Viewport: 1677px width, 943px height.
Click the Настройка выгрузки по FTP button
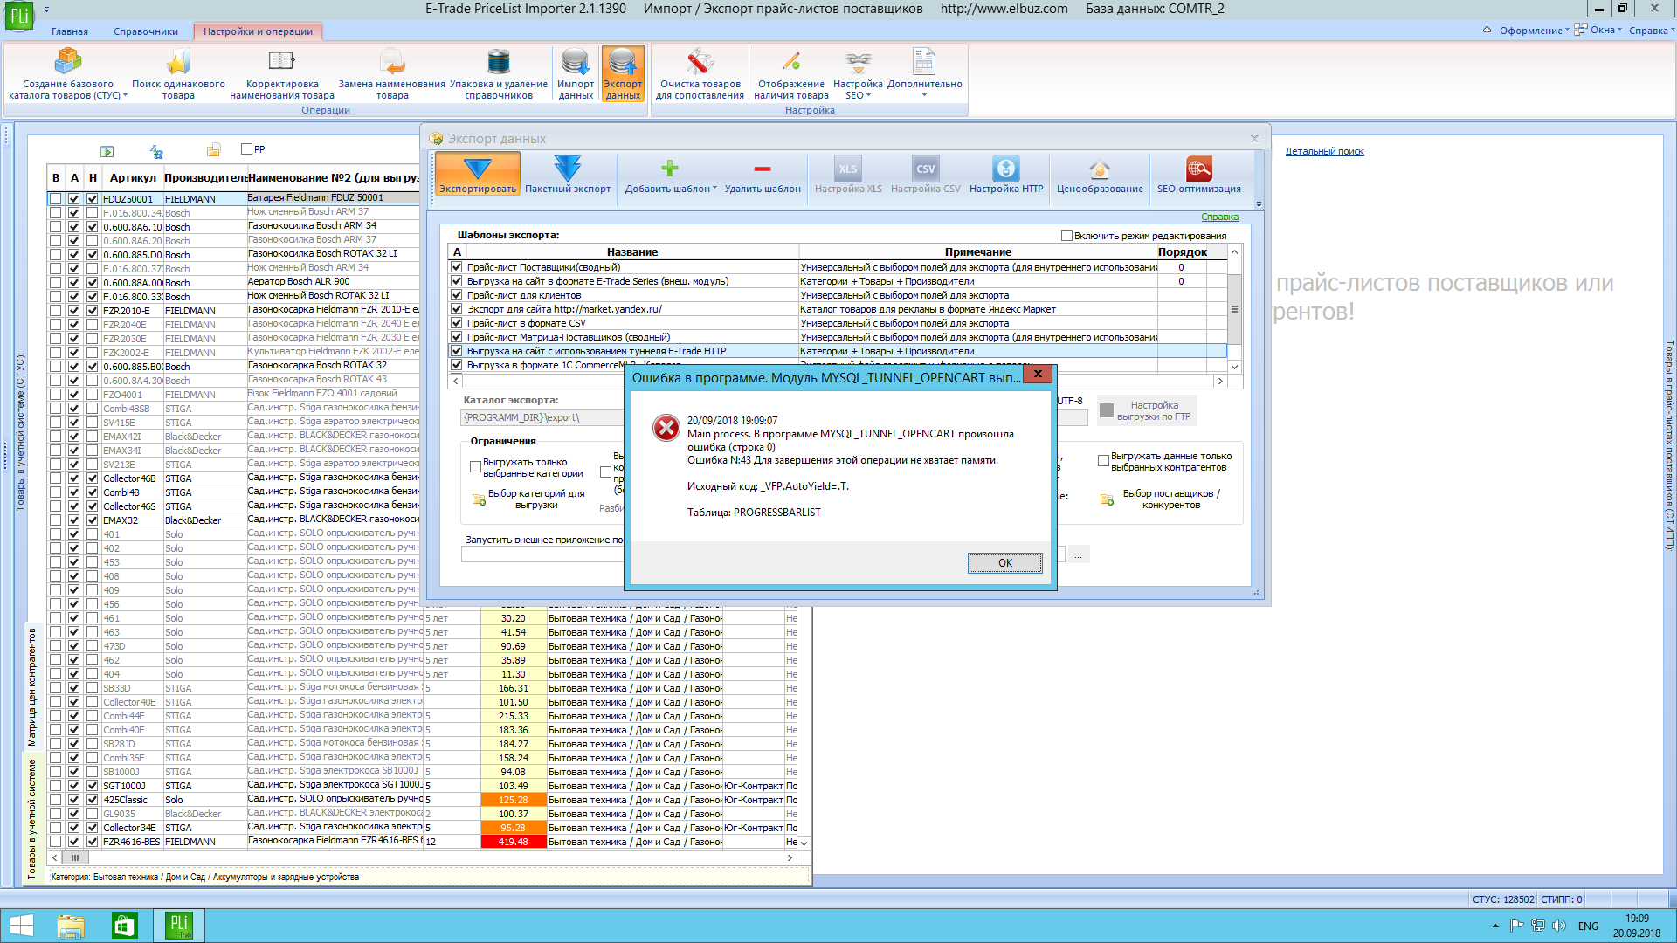point(1147,410)
